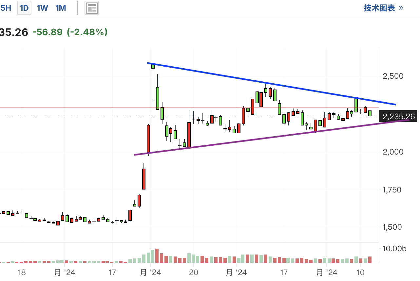Click the 2,000 price axis label
The height and width of the screenshot is (281, 420).
pyautogui.click(x=393, y=152)
